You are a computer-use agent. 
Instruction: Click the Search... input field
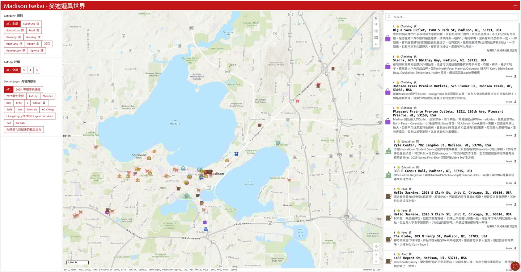coord(452,17)
